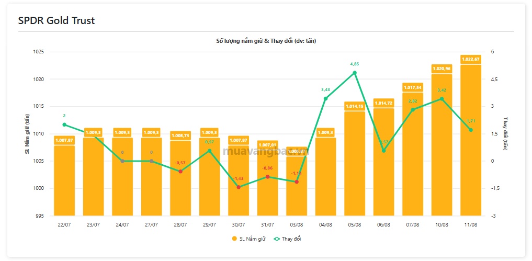This screenshot has height=261, width=532.
Task: Select the 27/07 holdings bar
Action: [x=151, y=176]
